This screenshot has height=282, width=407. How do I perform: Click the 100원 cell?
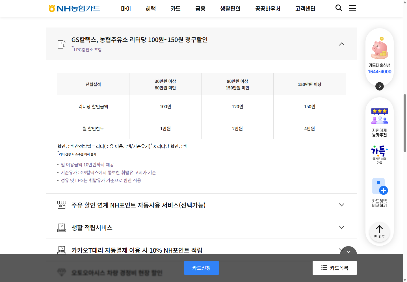point(165,106)
